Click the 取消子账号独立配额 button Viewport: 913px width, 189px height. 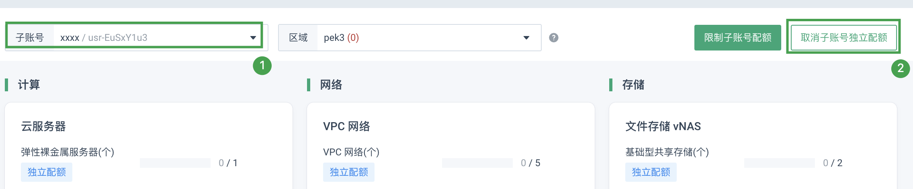click(x=843, y=38)
